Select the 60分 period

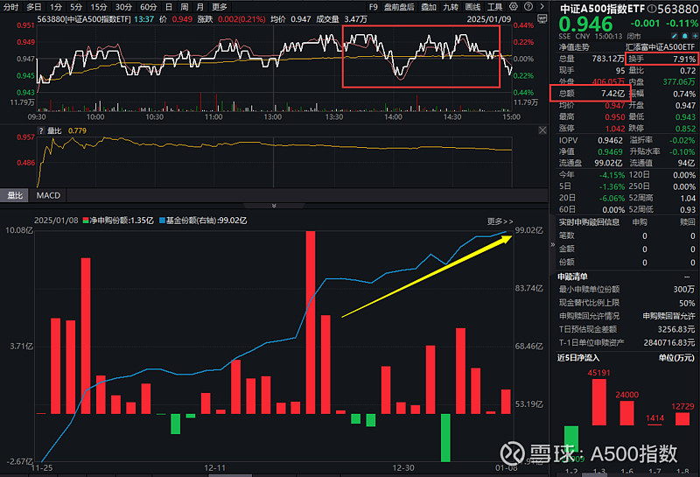[149, 7]
